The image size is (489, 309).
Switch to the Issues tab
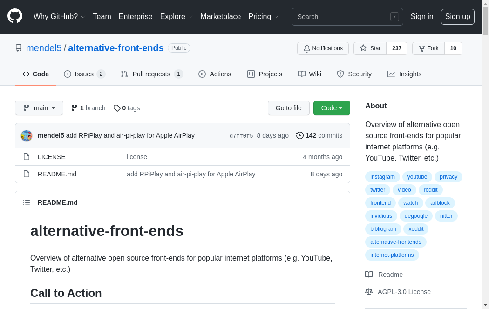(84, 74)
